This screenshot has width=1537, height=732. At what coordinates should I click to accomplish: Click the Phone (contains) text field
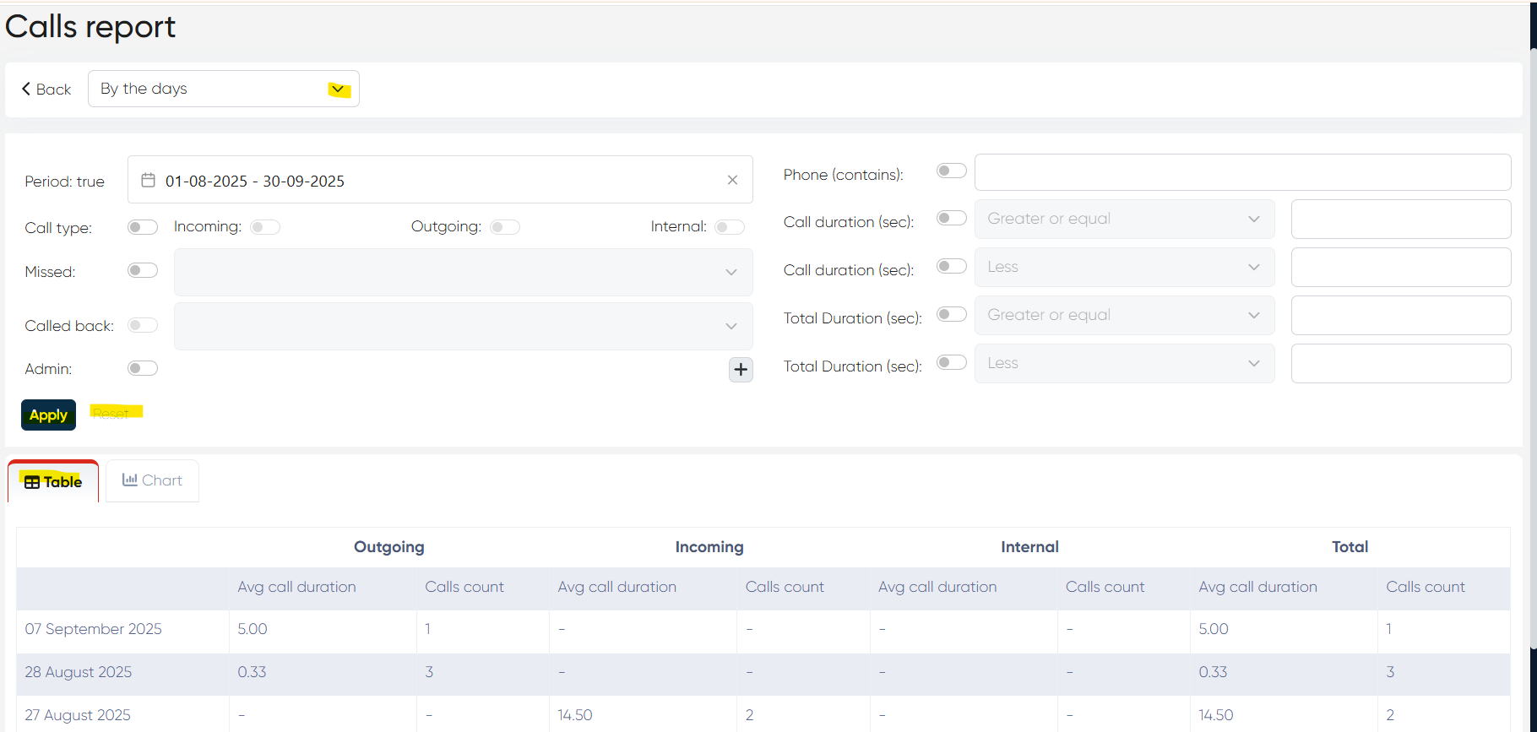(1241, 172)
